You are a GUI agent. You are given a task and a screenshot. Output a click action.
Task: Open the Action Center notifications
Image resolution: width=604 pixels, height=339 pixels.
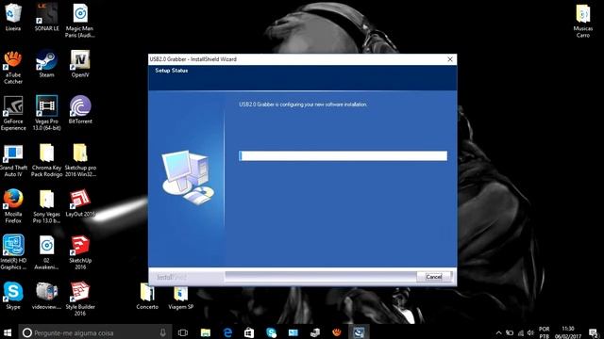tap(594, 332)
